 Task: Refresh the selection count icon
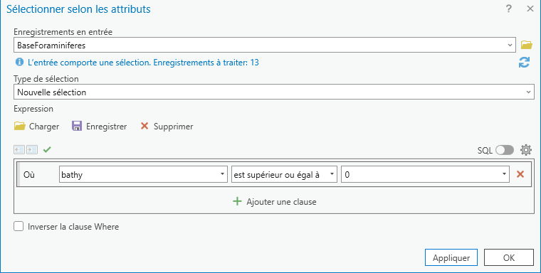[524, 63]
